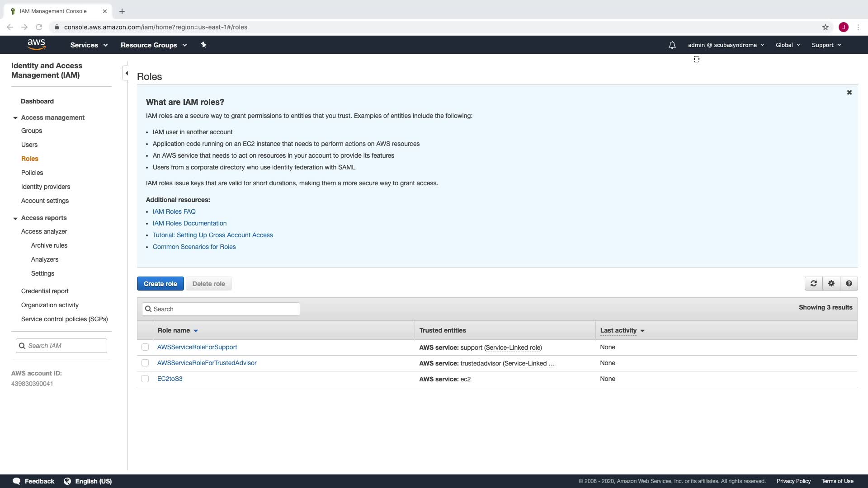Collapse the Access management section
This screenshot has width=868, height=488.
pos(15,118)
